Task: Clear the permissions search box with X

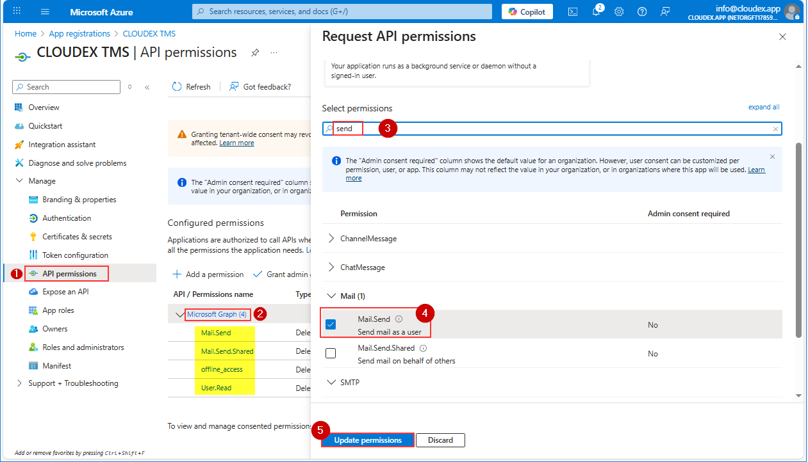Action: (x=775, y=129)
